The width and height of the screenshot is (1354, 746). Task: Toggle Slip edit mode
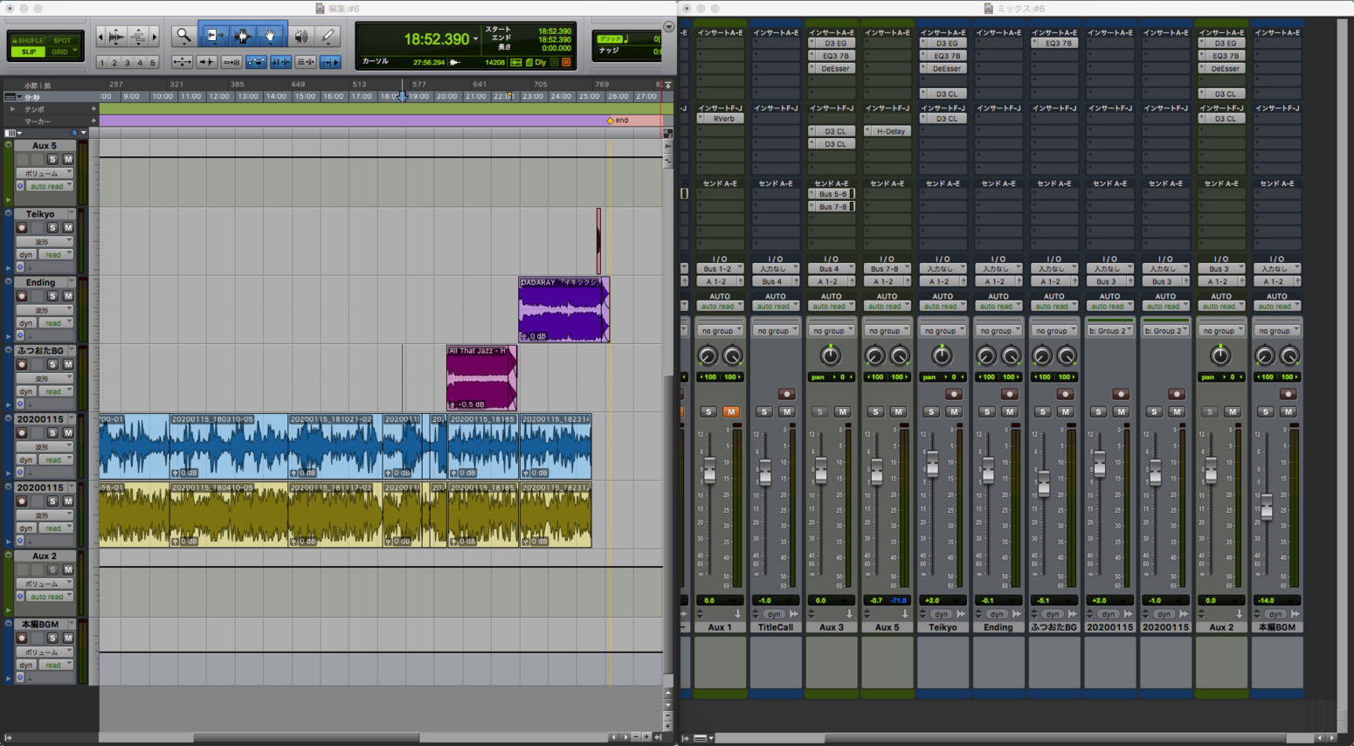coord(29,52)
